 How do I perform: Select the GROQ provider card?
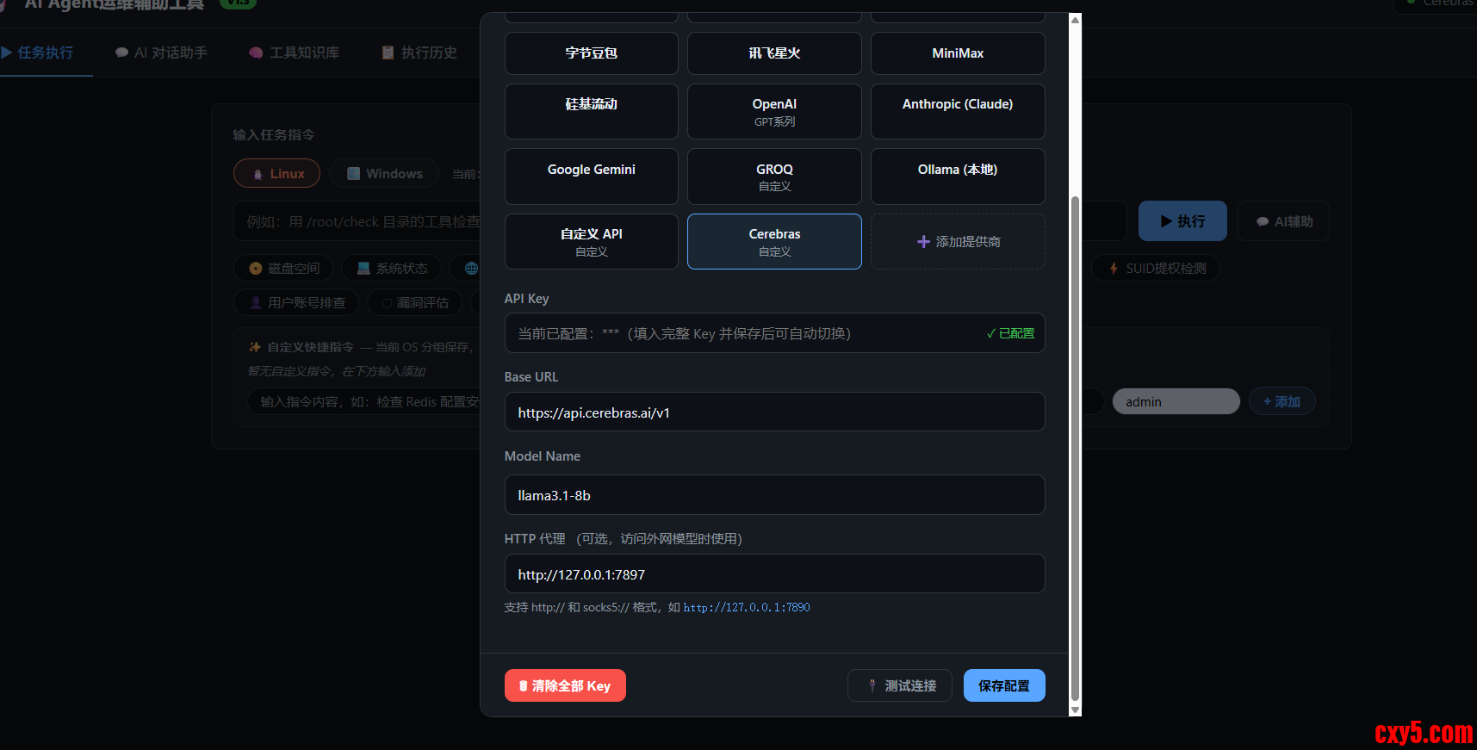[x=774, y=177]
